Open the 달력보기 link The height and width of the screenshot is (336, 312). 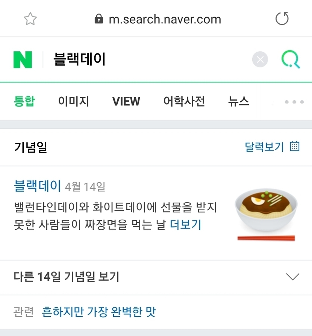[264, 147]
